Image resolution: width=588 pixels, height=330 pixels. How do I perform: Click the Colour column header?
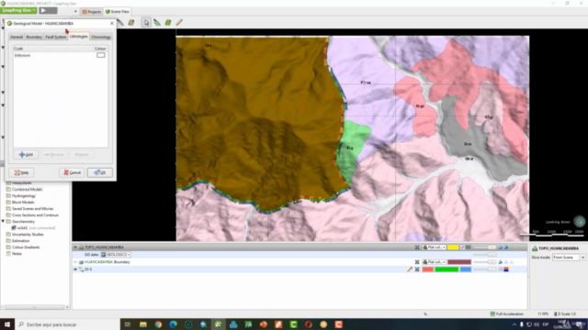100,49
